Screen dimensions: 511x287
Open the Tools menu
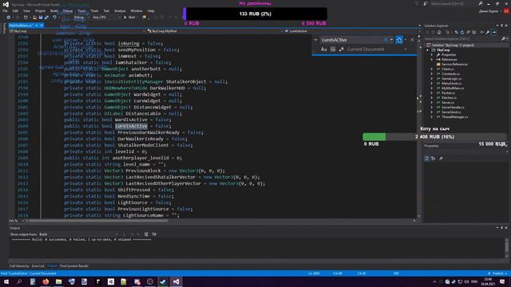pos(94,10)
